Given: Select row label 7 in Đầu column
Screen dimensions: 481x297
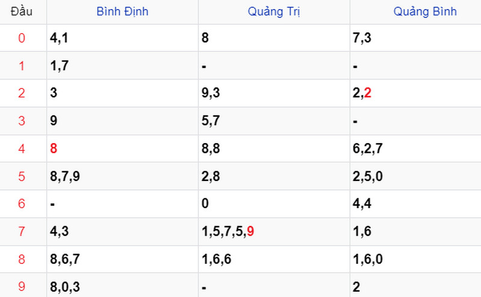Looking at the screenshot, I should coord(22,231).
